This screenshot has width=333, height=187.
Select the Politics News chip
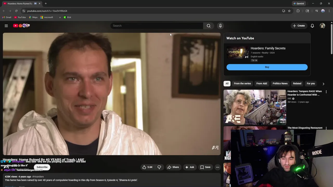pyautogui.click(x=280, y=84)
